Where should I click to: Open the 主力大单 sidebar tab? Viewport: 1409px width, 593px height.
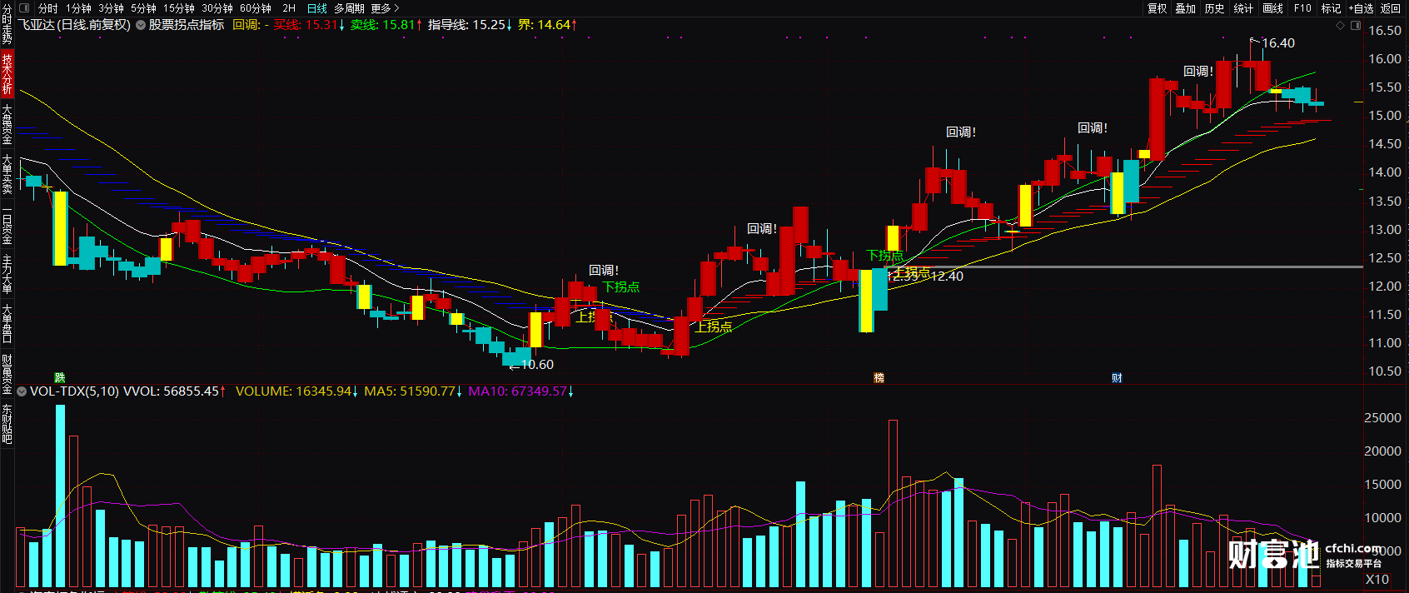(x=7, y=274)
